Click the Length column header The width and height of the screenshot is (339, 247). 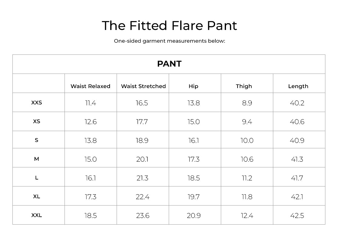[298, 86]
